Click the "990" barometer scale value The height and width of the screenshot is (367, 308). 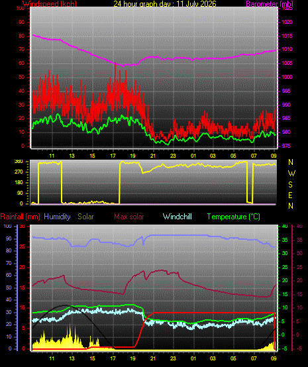[x=286, y=105]
